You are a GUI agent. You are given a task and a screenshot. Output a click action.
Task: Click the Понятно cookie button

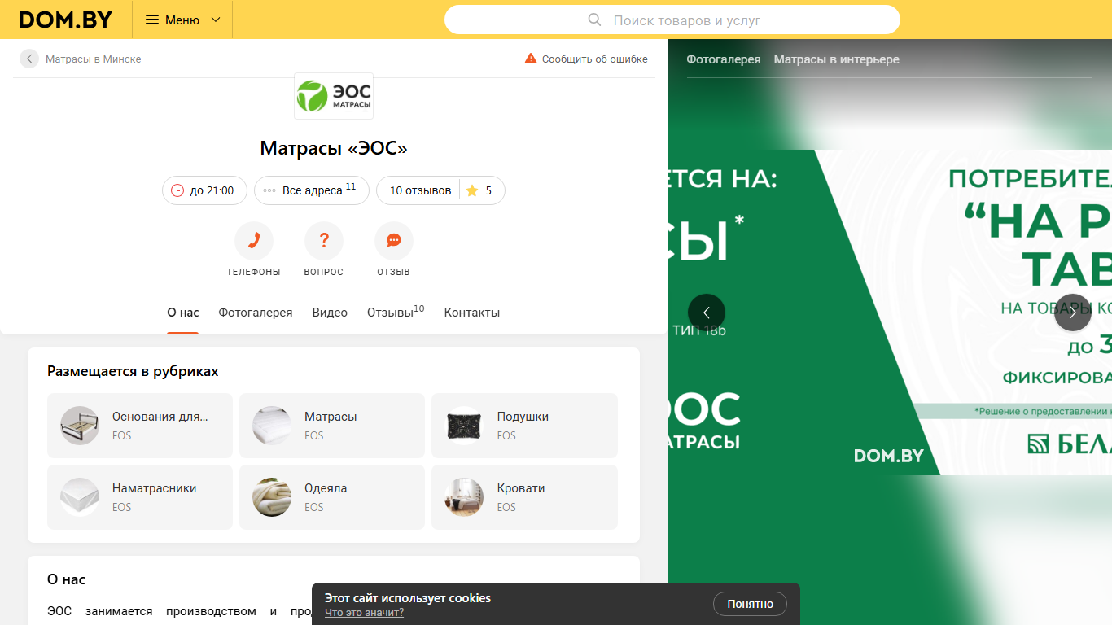tap(750, 604)
